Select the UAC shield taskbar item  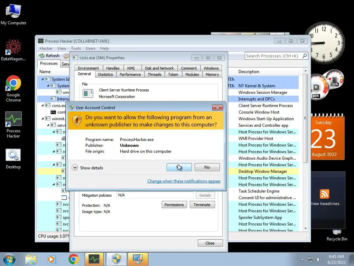[x=117, y=259]
